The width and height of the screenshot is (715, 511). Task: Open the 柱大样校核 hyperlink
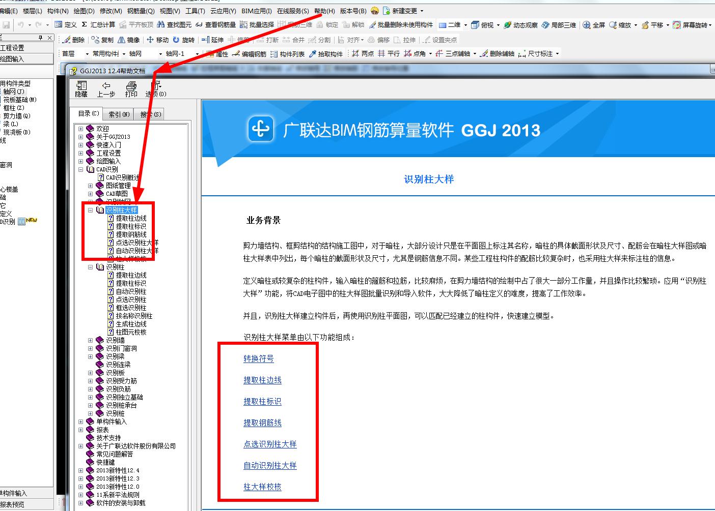point(262,487)
